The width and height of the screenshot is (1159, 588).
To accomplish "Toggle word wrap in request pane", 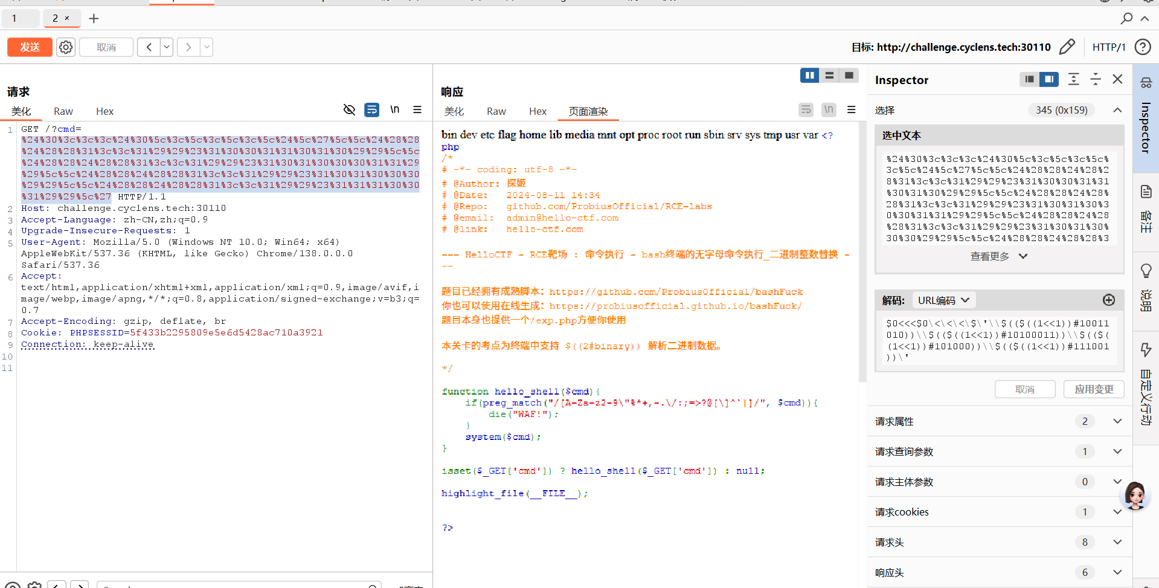I will coord(372,109).
